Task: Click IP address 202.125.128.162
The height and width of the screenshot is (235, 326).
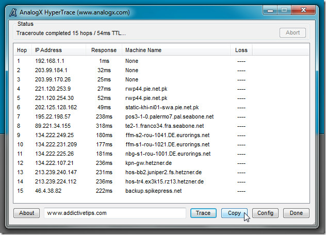Action: (56, 107)
